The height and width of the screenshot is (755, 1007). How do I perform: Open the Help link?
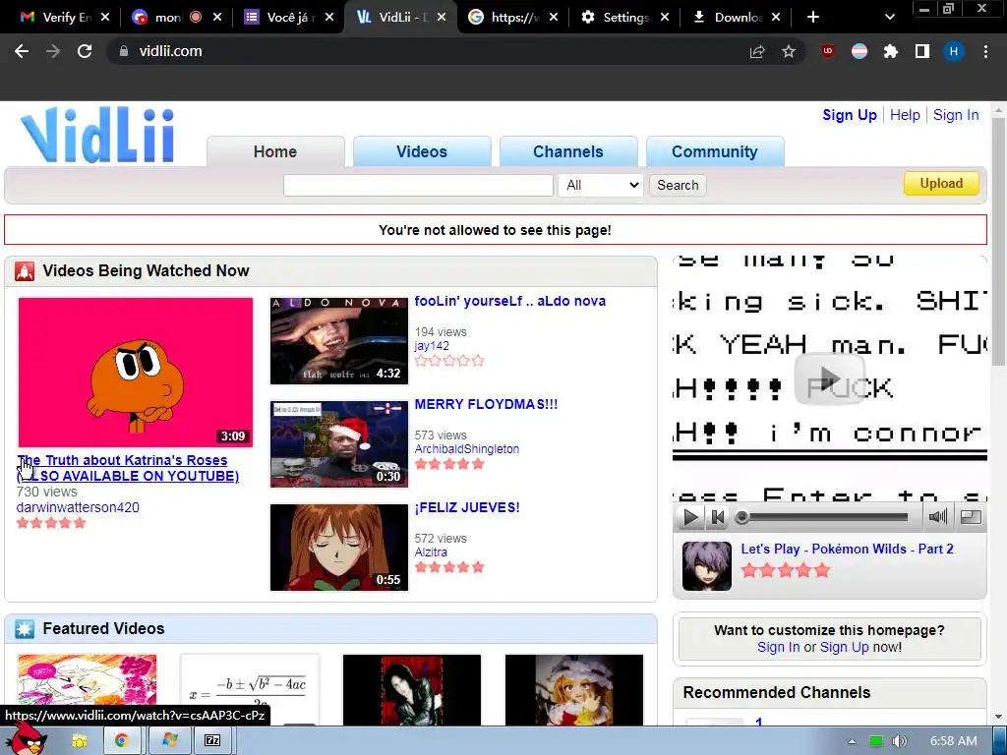point(905,115)
